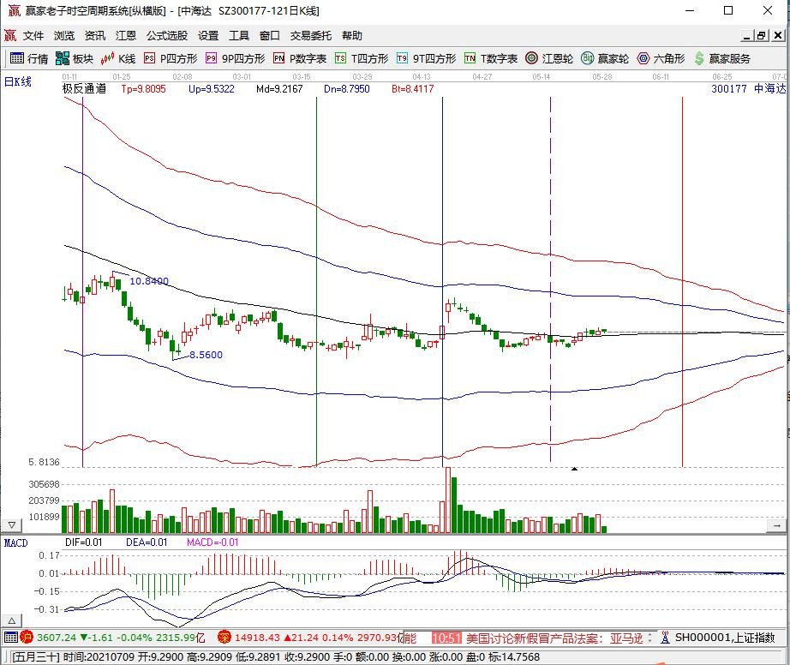The width and height of the screenshot is (790, 665).
Task: Open the 公式选股 menu
Action: pos(167,35)
